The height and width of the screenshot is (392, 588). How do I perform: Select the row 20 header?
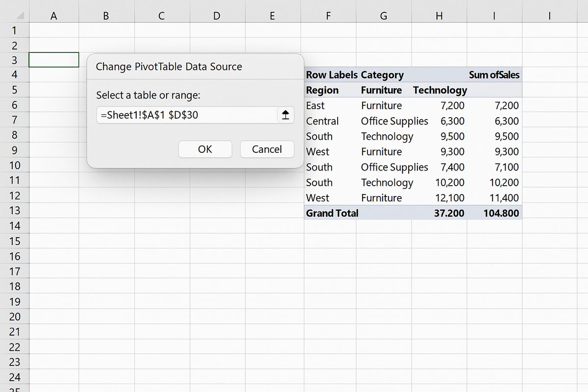click(14, 316)
